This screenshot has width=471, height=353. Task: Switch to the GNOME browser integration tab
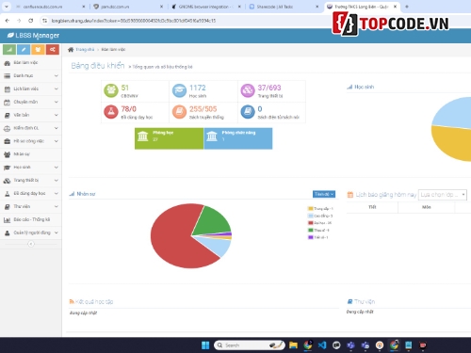click(x=205, y=7)
